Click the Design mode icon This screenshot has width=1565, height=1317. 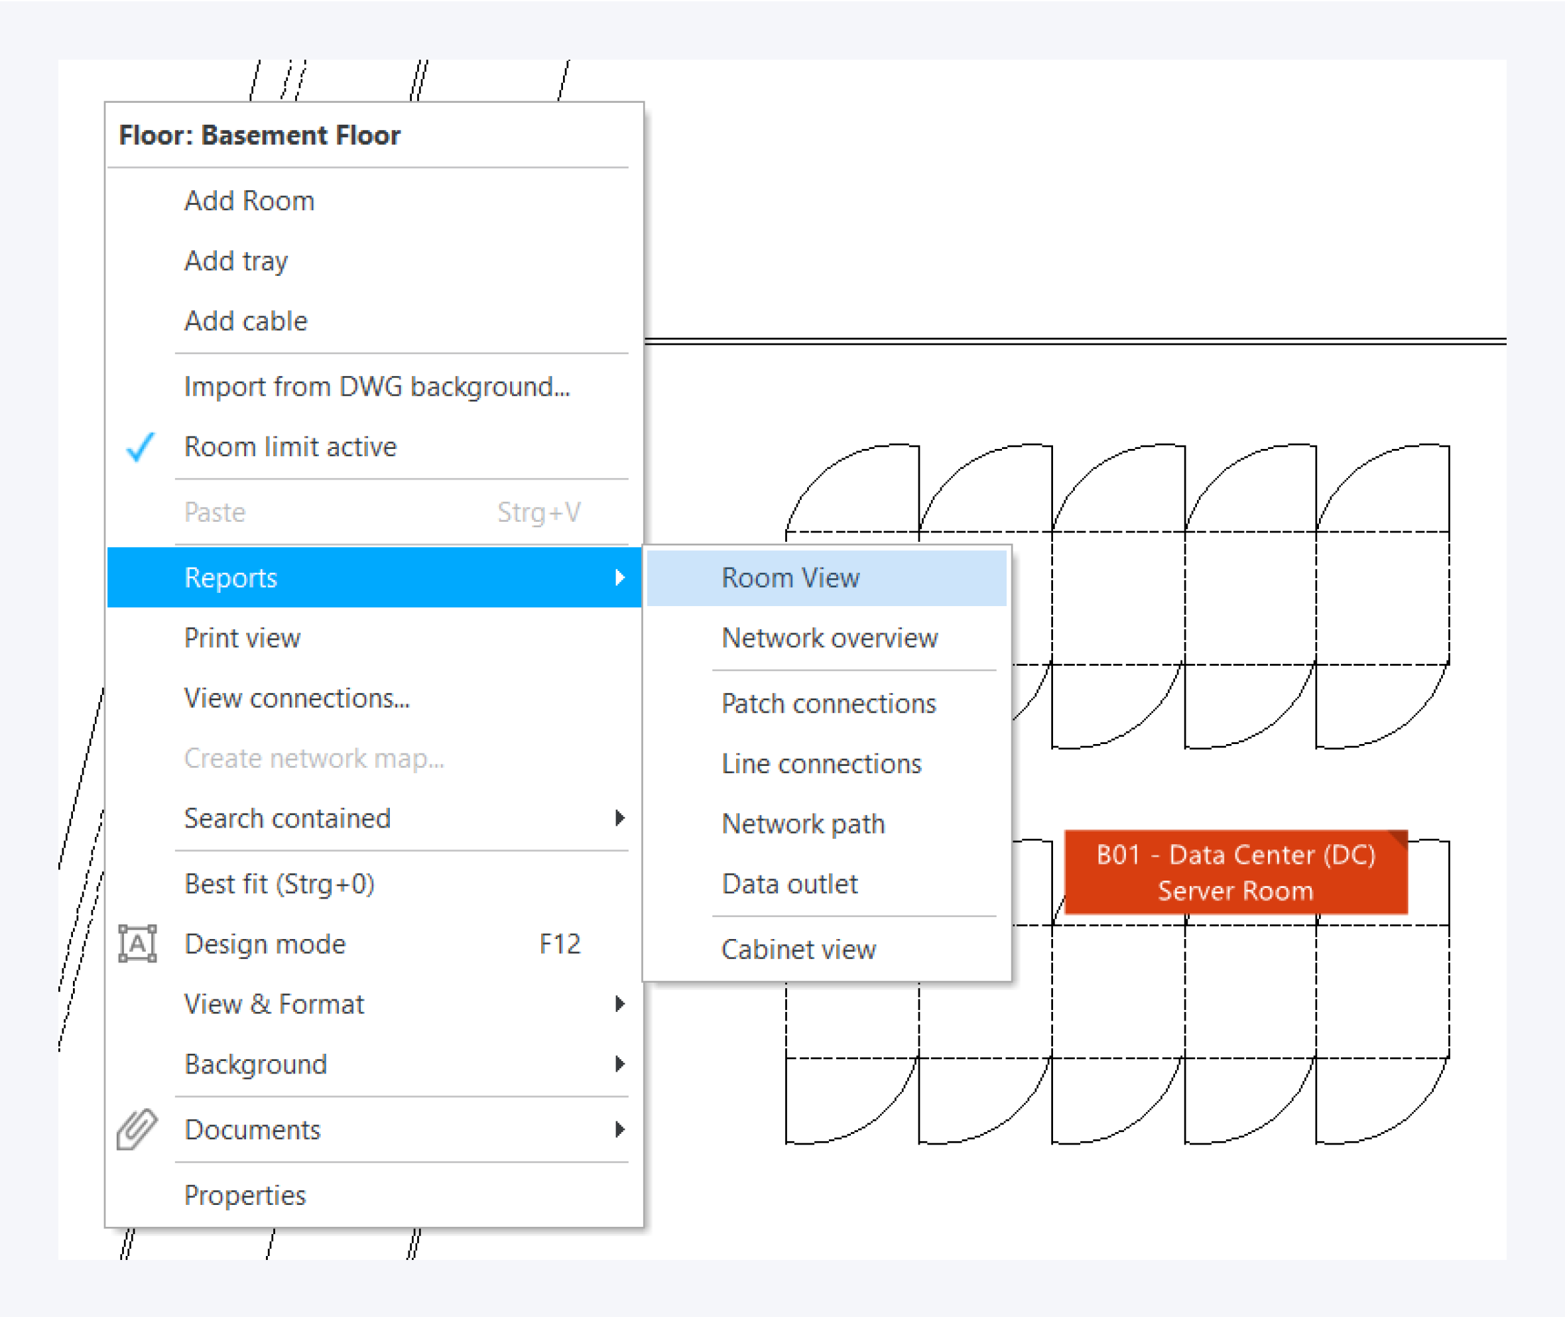point(137,944)
